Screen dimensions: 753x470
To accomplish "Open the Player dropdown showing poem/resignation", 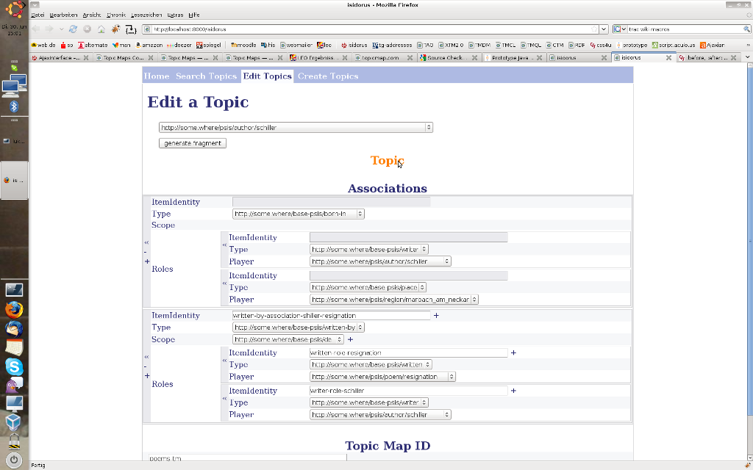I will click(x=382, y=377).
